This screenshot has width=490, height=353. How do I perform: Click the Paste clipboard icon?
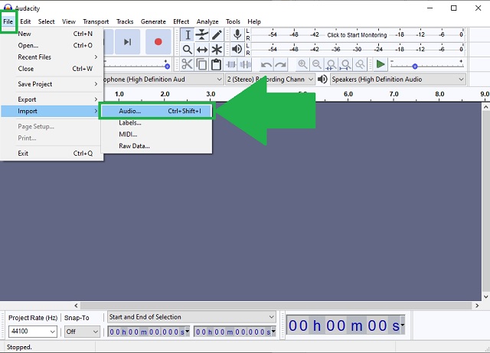216,64
